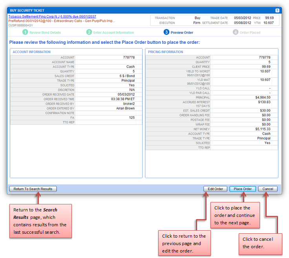Image resolution: width=289 pixels, height=258 pixels.
Task: Click the step 3 circle icon
Action: pos(166,32)
